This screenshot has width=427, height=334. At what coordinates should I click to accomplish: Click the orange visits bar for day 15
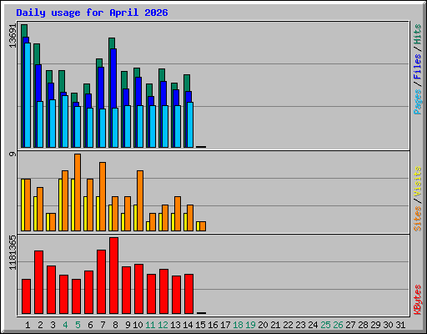(x=203, y=226)
